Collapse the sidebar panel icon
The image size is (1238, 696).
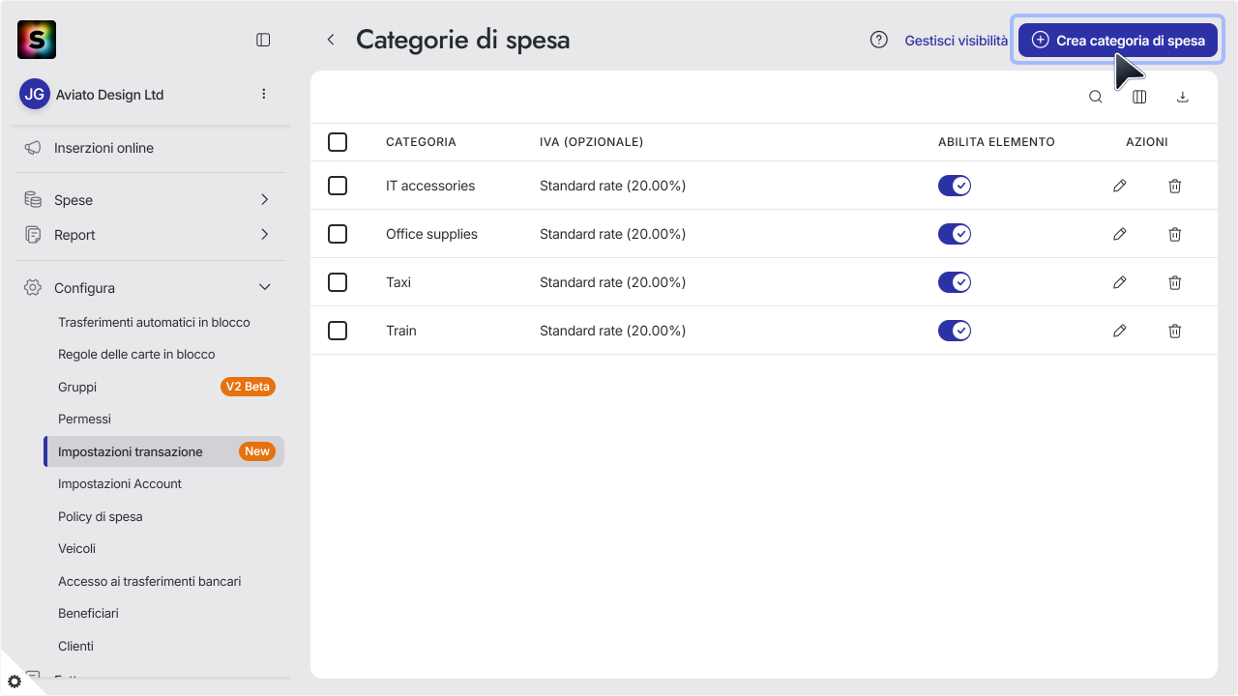pos(263,40)
